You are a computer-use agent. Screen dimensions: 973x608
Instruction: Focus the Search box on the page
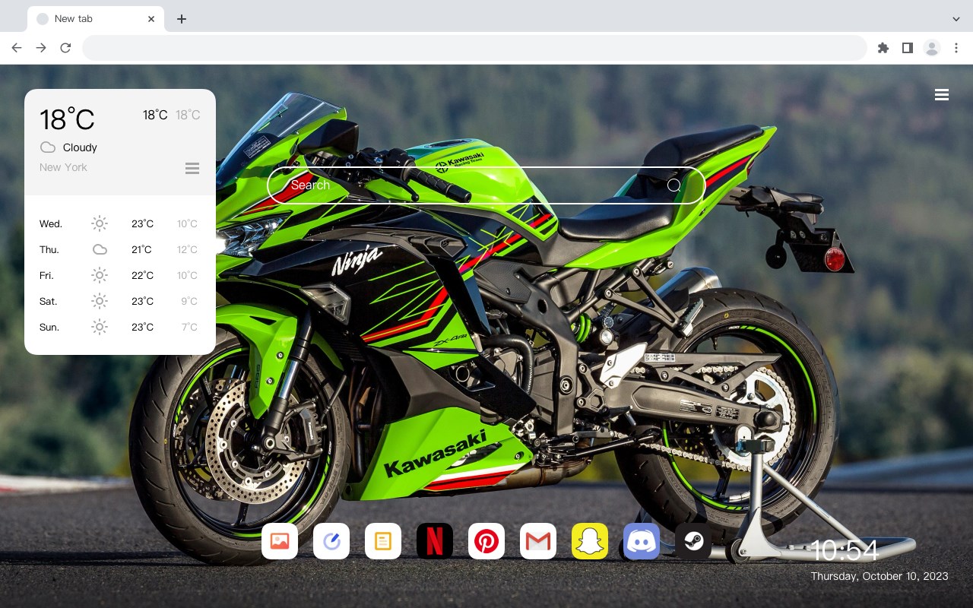click(486, 185)
